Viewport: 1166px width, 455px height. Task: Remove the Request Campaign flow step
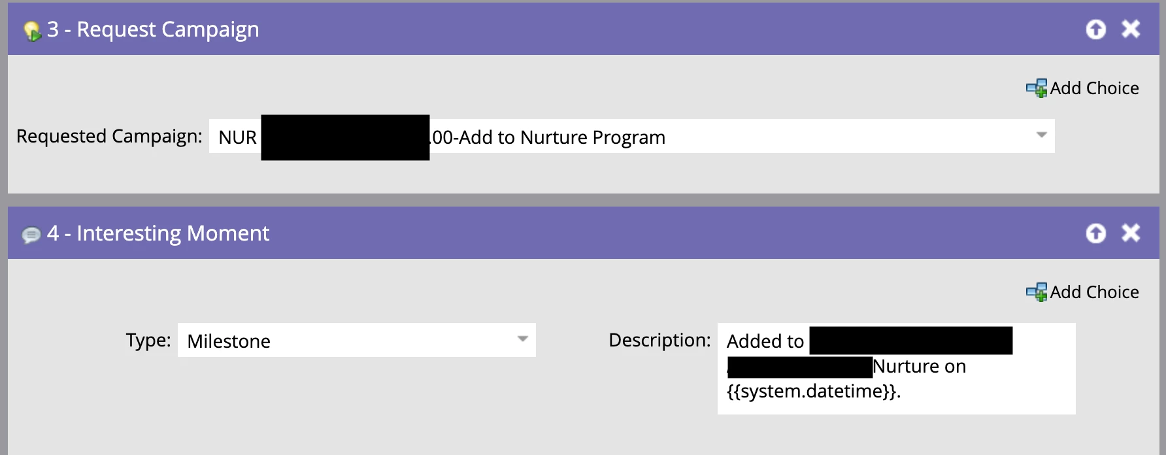click(x=1131, y=29)
